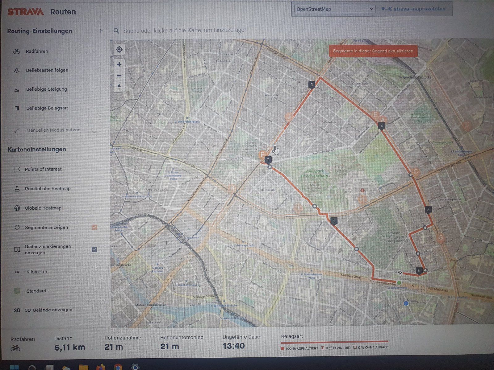
Task: Click the search magnifier icon
Action: click(x=116, y=31)
